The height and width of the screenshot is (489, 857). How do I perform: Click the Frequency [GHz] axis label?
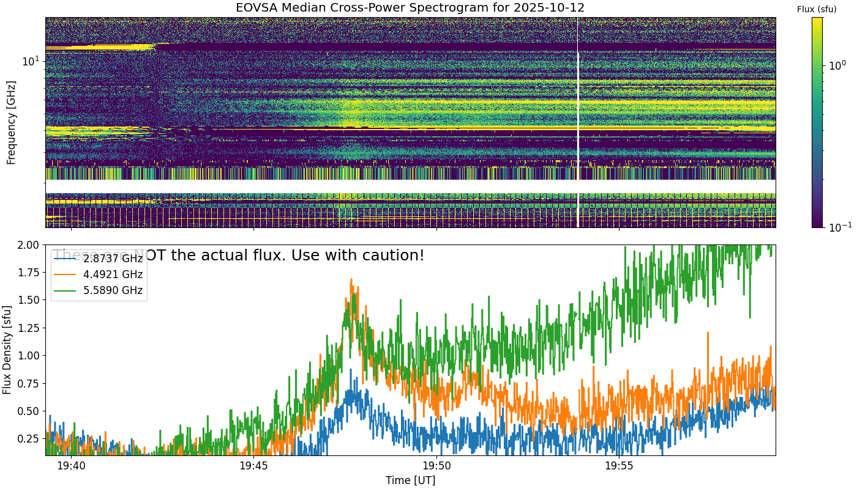(x=11, y=122)
